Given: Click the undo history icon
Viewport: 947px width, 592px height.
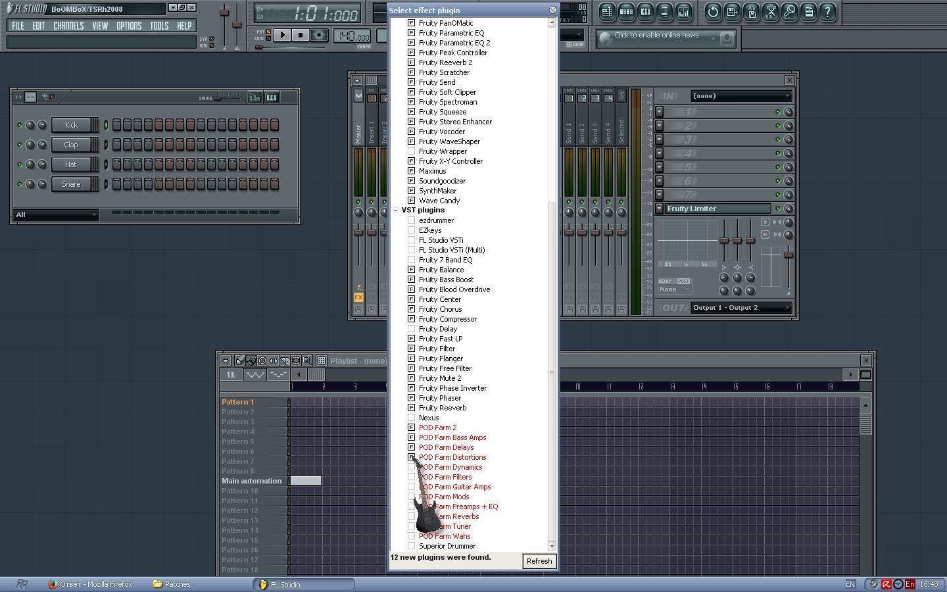Looking at the screenshot, I should click(x=713, y=11).
